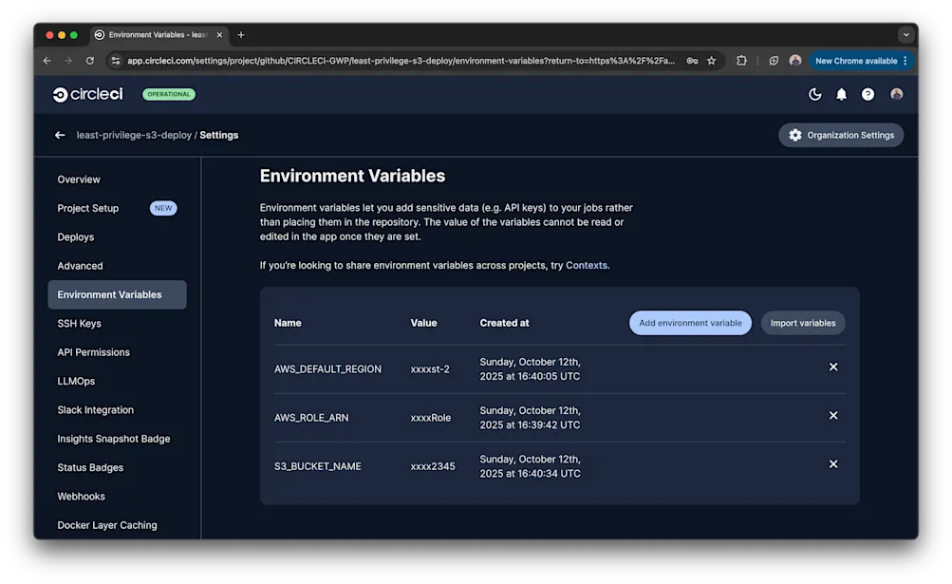This screenshot has width=952, height=584.
Task: Open the Chrome extensions icon
Action: 742,60
